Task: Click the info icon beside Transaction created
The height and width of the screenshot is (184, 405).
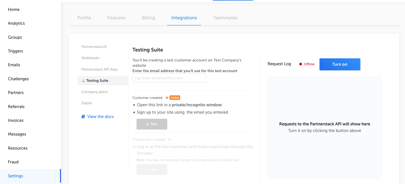Action: pyautogui.click(x=170, y=140)
